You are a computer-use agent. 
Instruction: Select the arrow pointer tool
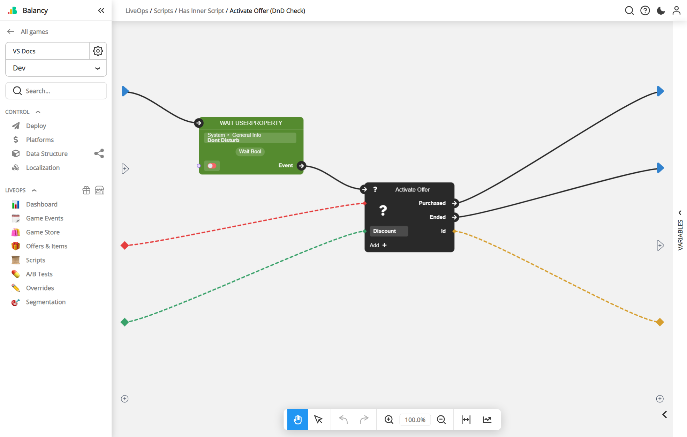click(x=318, y=420)
